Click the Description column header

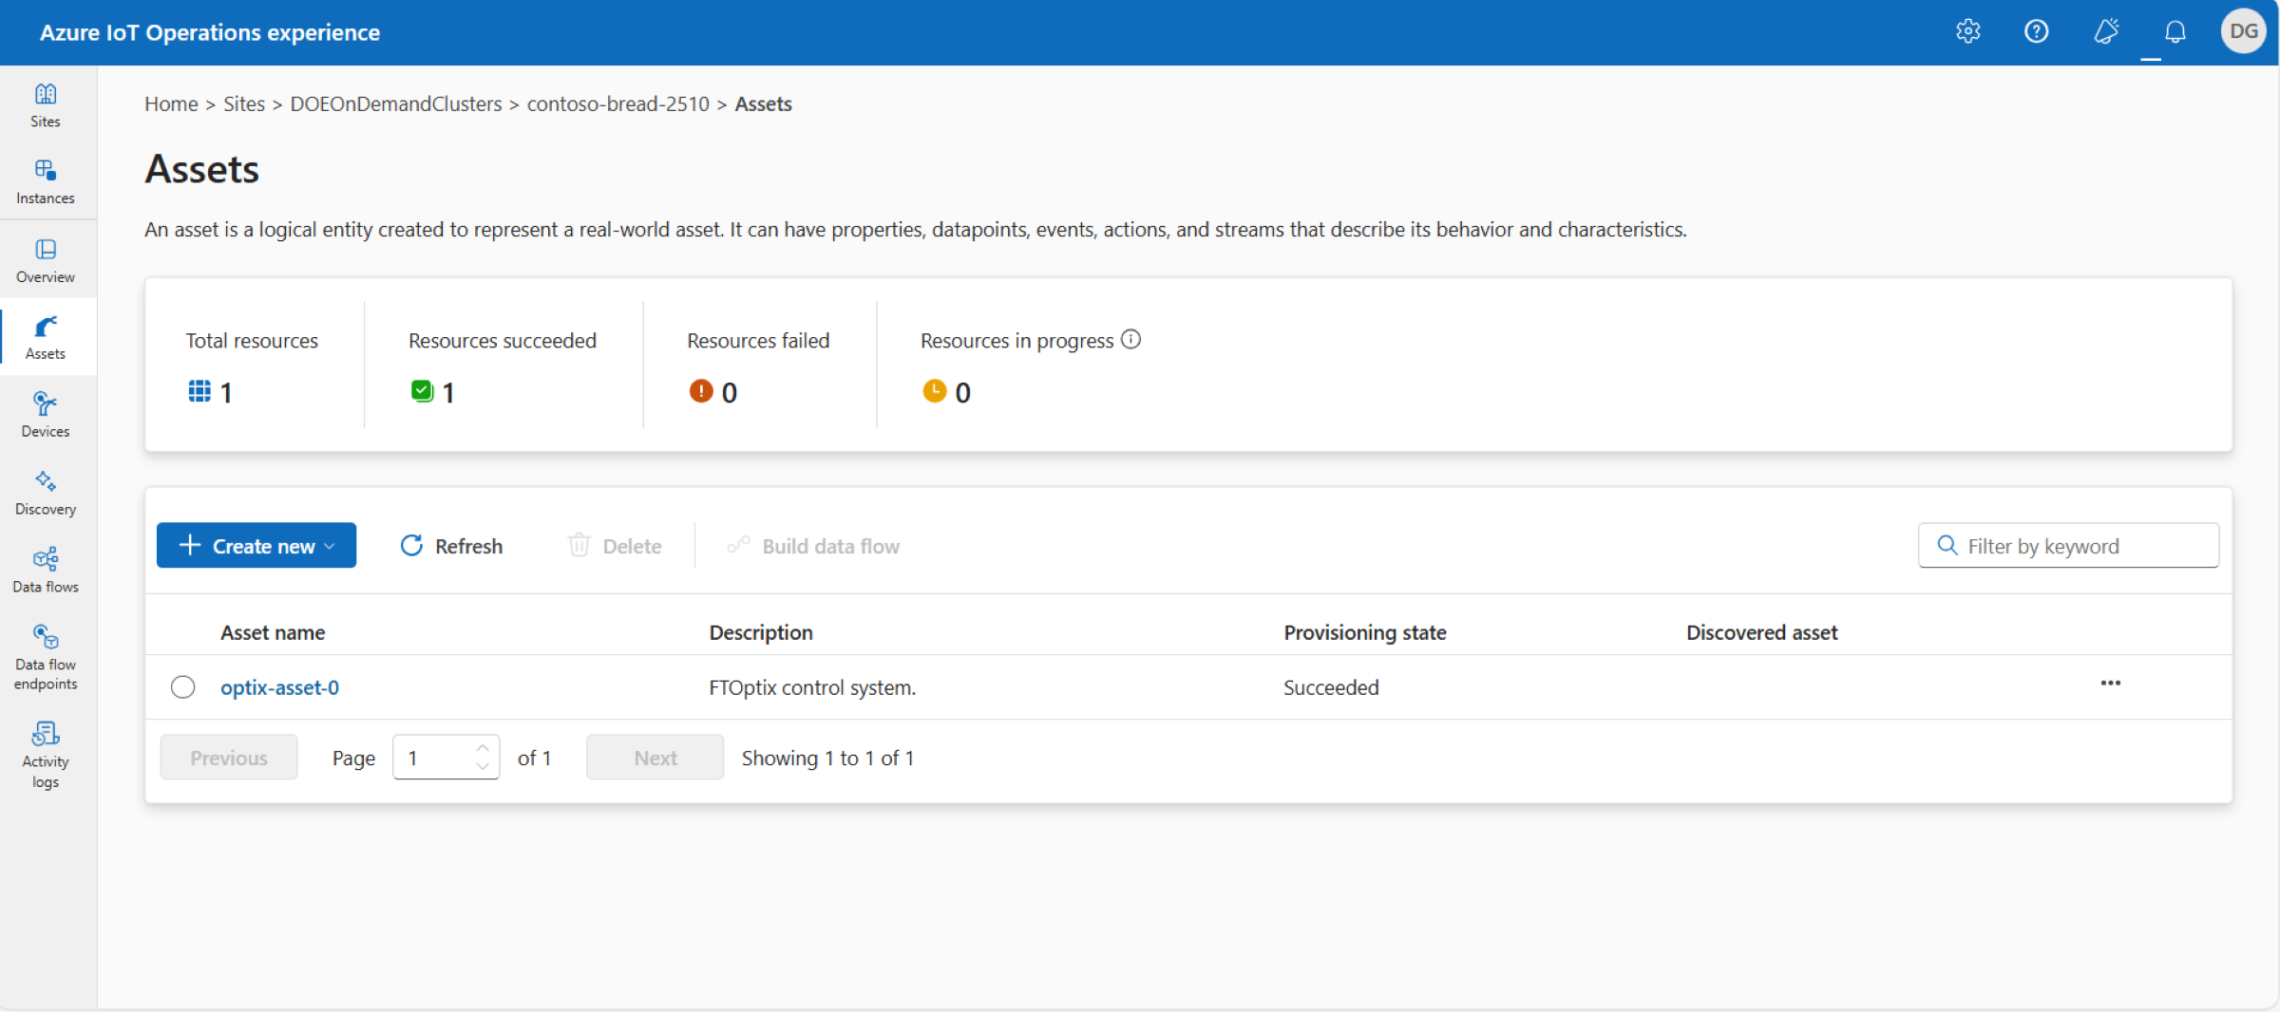pyautogui.click(x=761, y=632)
